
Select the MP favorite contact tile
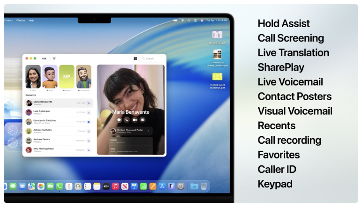click(67, 76)
